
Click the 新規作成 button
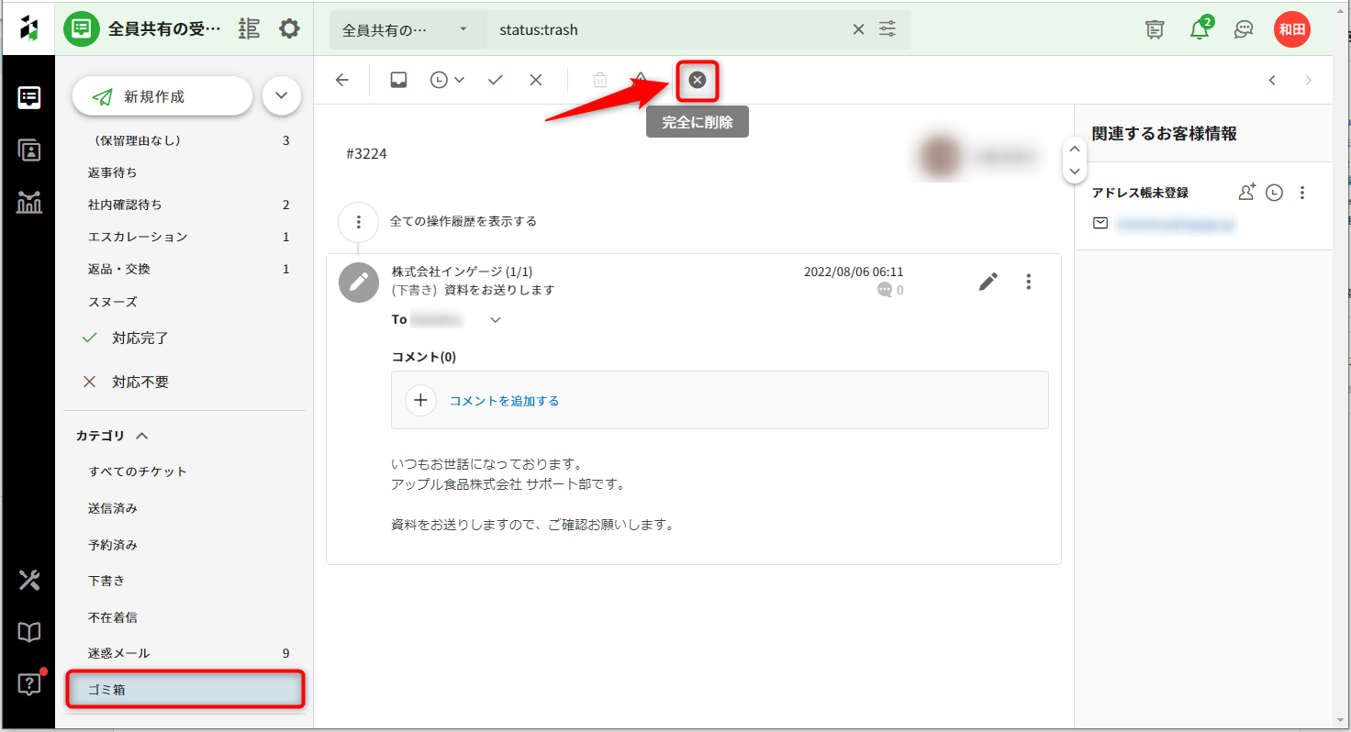[x=162, y=96]
